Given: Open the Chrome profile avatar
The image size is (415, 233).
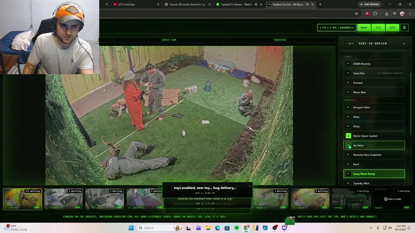Looking at the screenshot, I should click(x=402, y=14).
